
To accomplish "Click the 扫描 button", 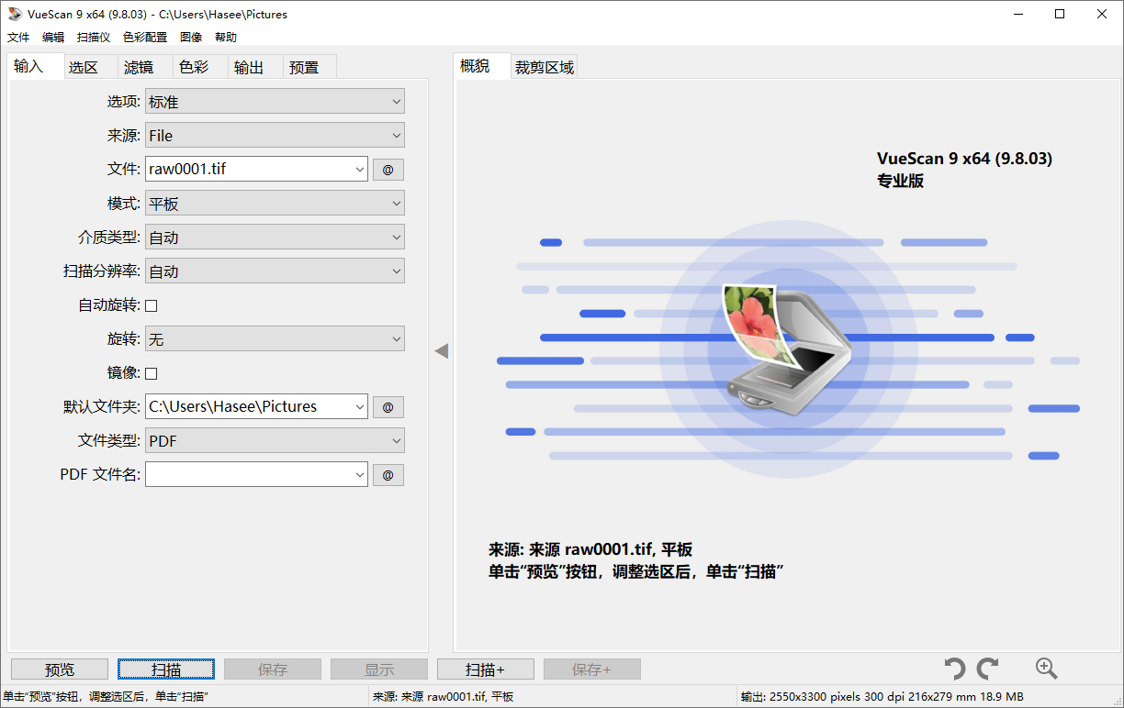I will pos(166,669).
